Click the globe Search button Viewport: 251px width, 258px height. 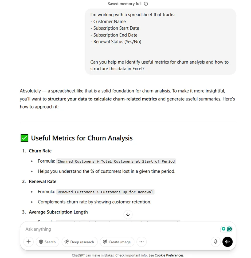pyautogui.click(x=47, y=242)
